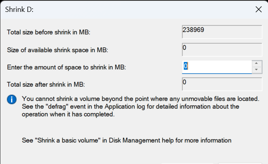Click 'operation when it has completed' text line
The width and height of the screenshot is (268, 164).
68,114
